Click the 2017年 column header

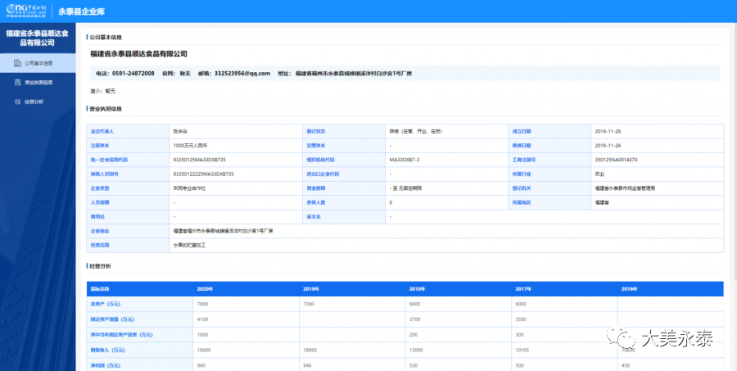[522, 288]
